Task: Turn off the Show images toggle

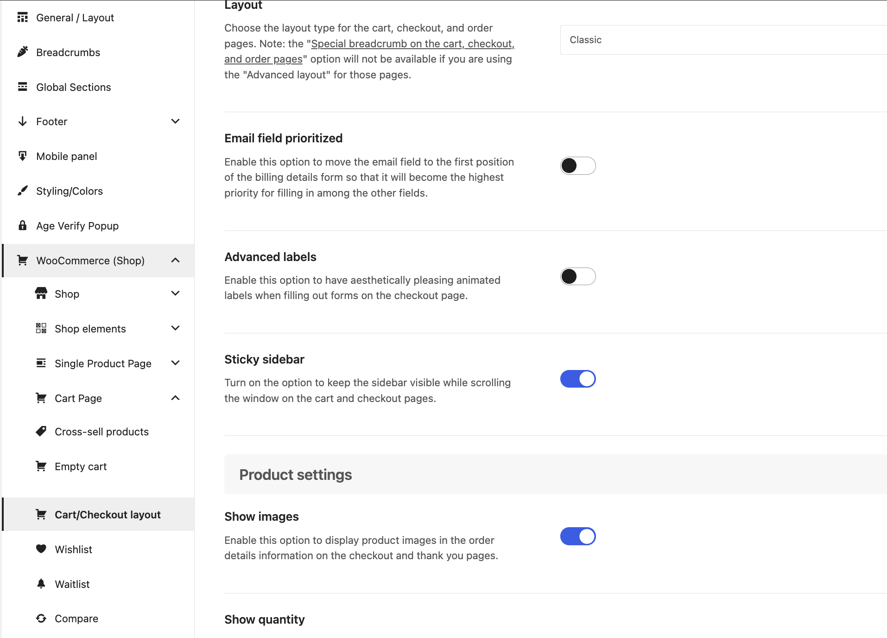Action: pos(578,536)
